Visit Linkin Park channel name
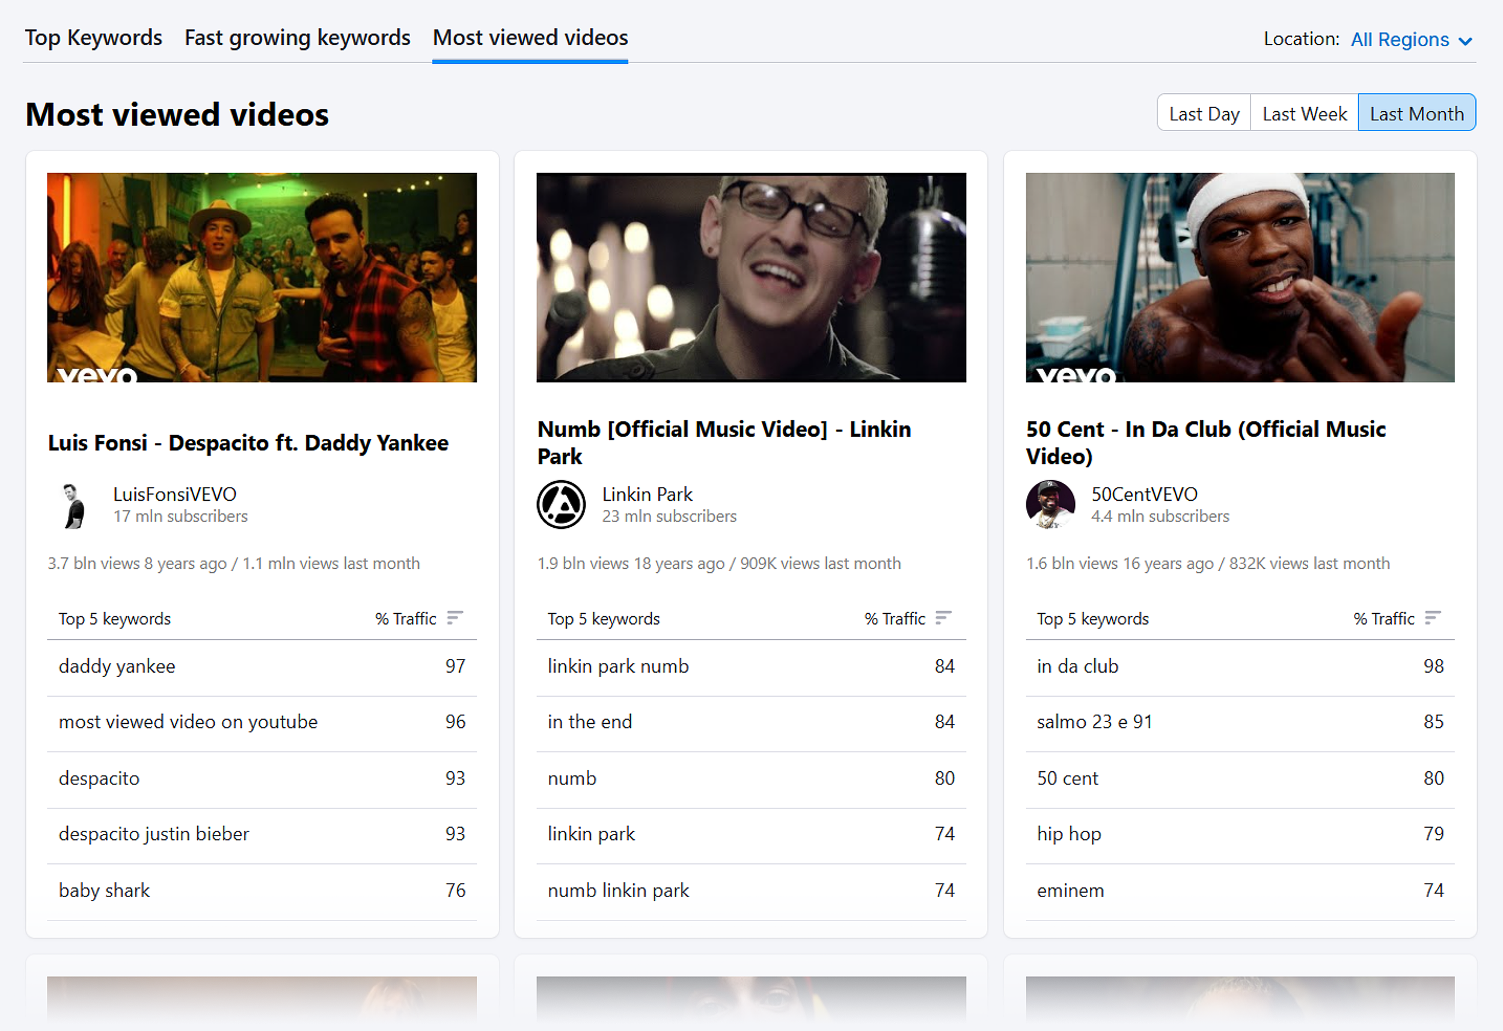 [647, 494]
